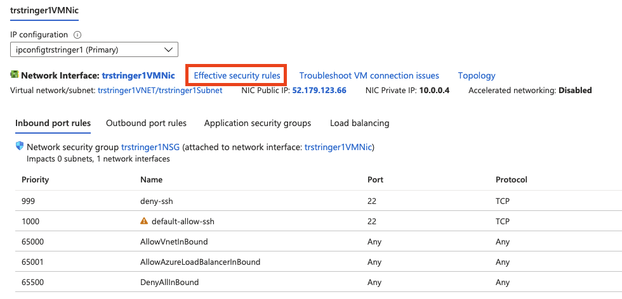Open the trstringer1VNET/trstringer1Subnet link

160,91
